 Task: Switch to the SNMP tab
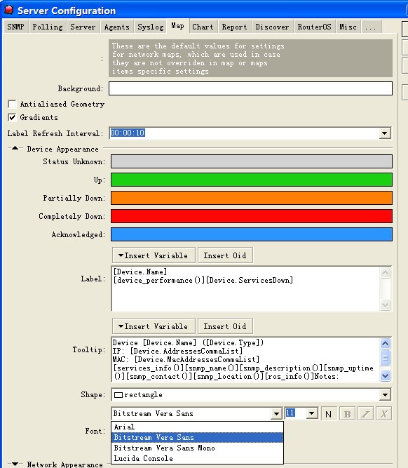coord(16,27)
